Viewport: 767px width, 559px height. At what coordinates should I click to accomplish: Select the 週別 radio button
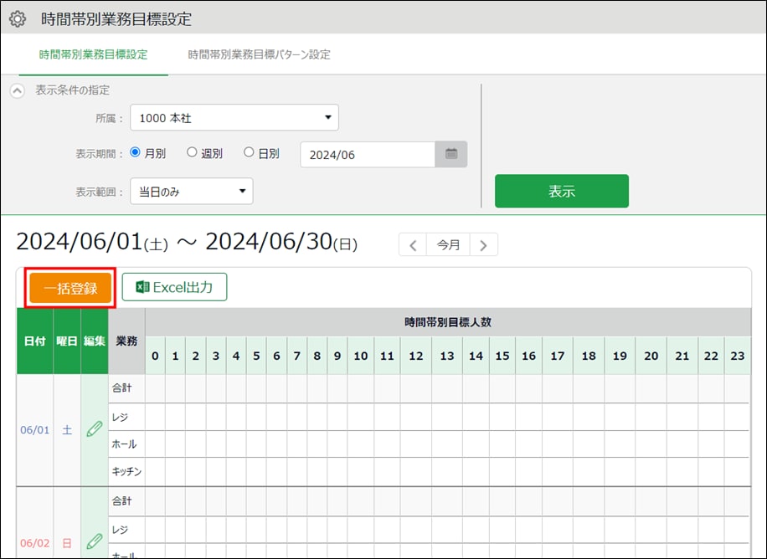coord(192,153)
